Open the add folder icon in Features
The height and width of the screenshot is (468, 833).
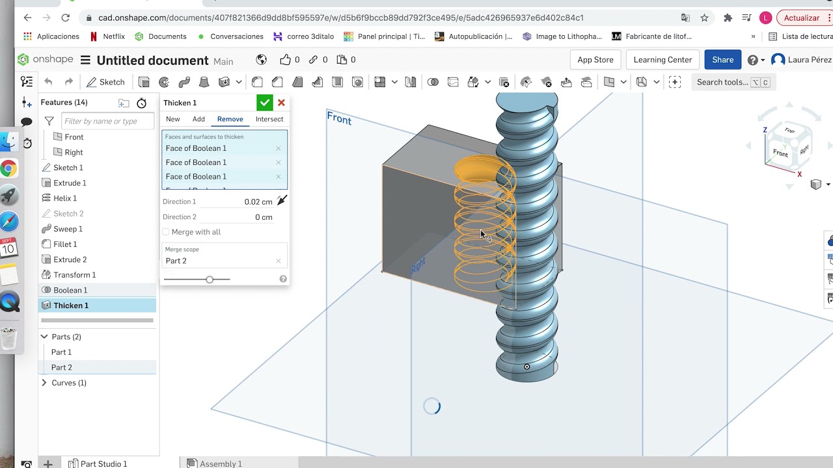click(124, 103)
